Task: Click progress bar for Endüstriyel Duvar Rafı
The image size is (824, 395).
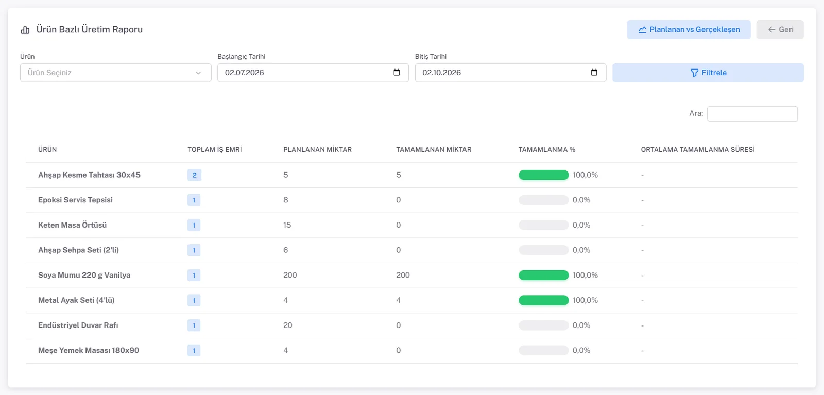Action: pos(543,325)
